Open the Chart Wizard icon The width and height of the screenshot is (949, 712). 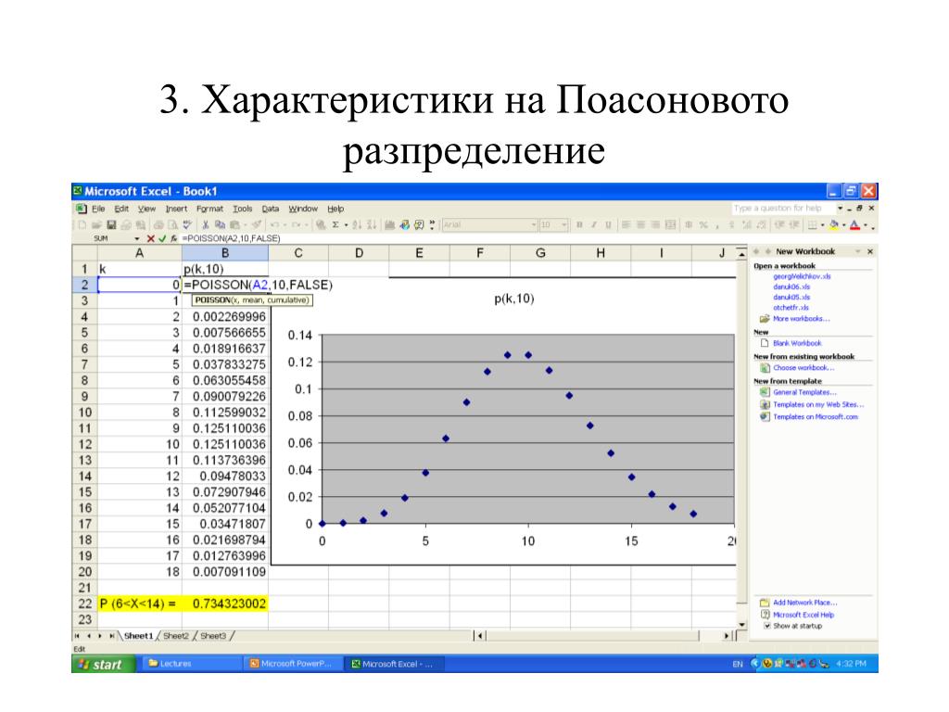[x=390, y=224]
